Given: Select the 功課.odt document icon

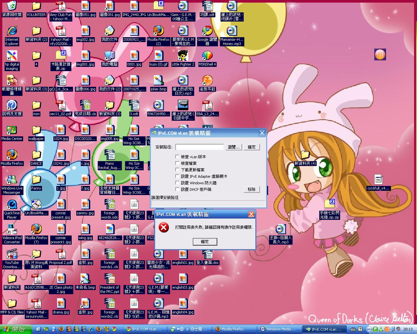Looking at the screenshot, I should 207,9.
